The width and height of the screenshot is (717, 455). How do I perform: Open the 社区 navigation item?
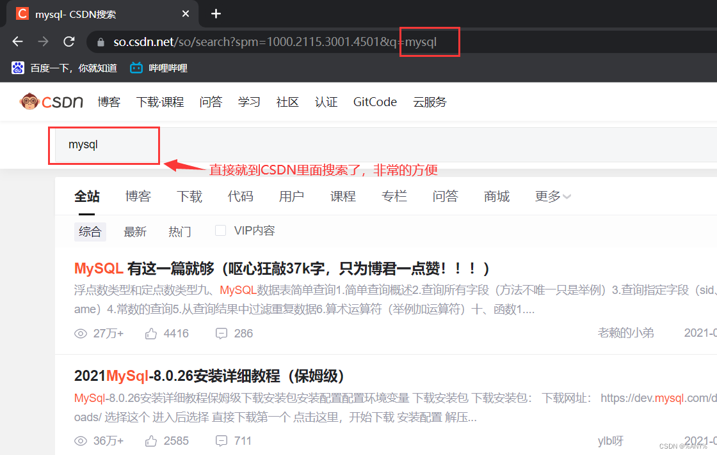pos(287,102)
